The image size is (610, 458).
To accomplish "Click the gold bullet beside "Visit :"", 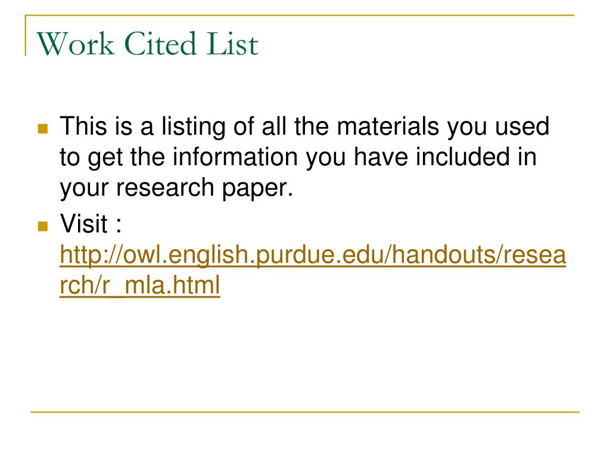I will pyautogui.click(x=43, y=226).
